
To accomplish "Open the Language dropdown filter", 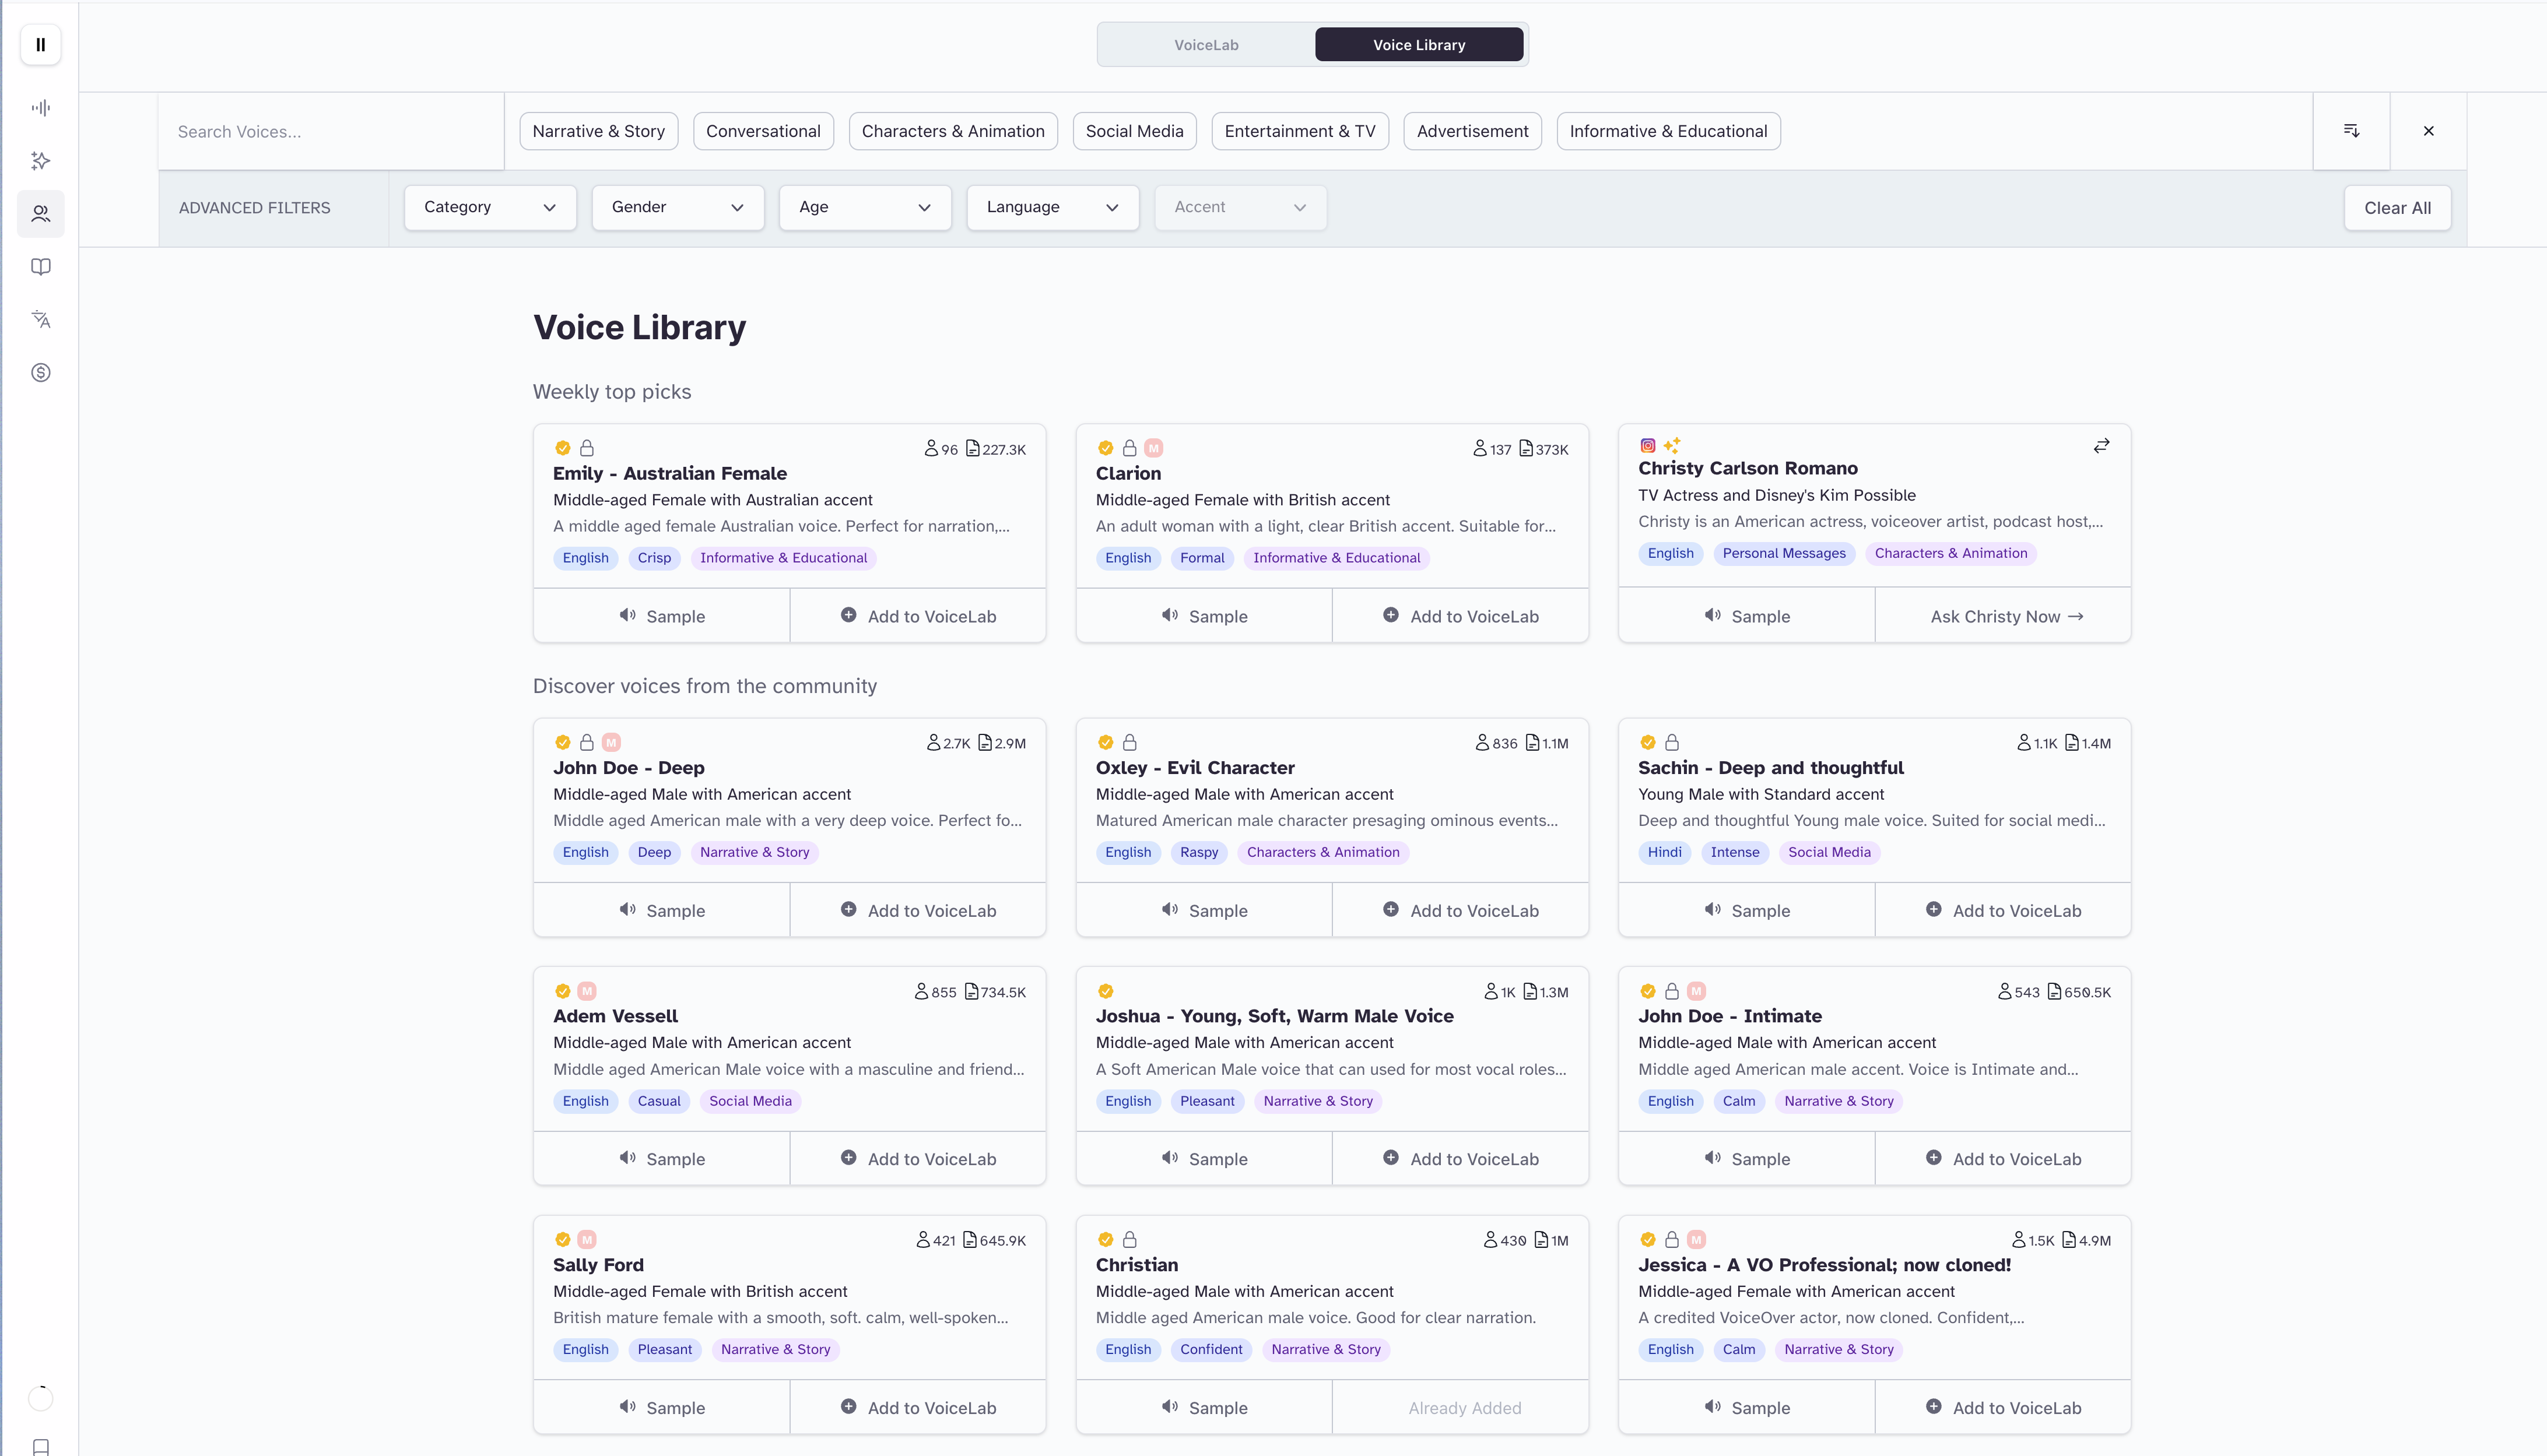I will 1053,207.
